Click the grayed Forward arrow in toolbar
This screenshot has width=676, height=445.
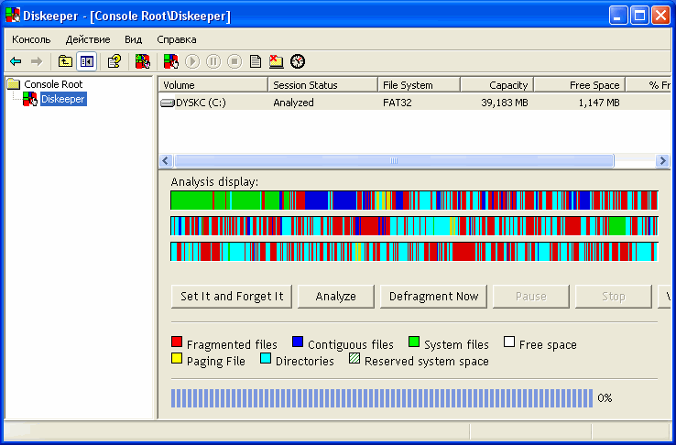(x=37, y=61)
